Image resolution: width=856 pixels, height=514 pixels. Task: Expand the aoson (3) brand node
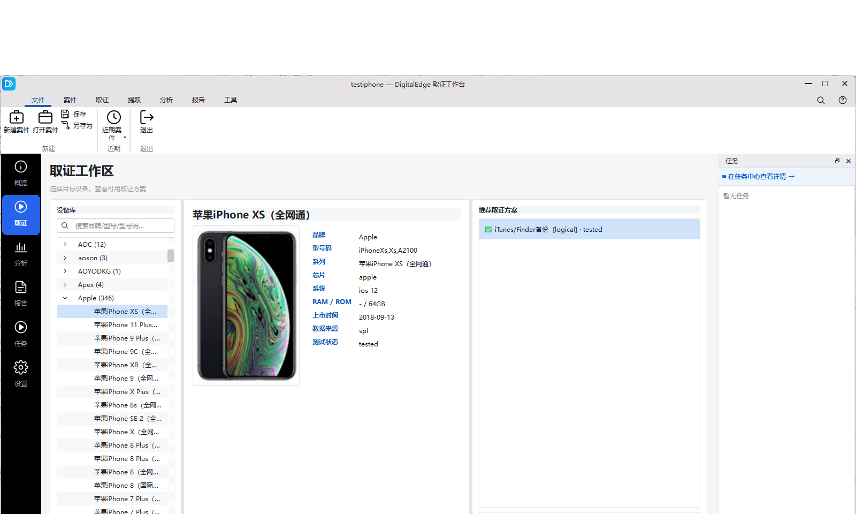point(65,258)
